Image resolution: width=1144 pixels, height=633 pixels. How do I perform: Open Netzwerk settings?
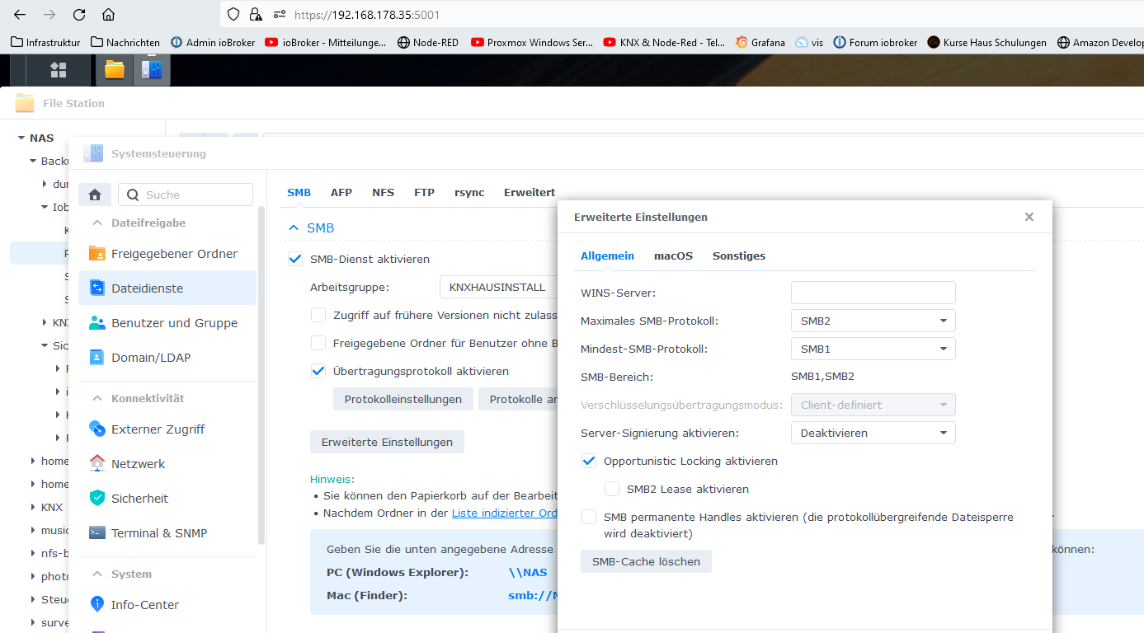tap(167, 464)
